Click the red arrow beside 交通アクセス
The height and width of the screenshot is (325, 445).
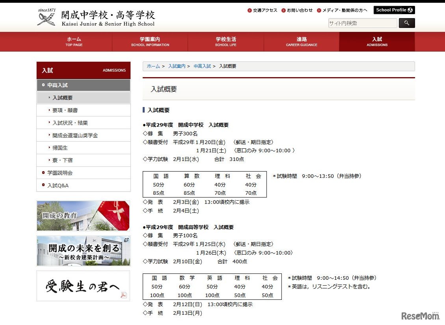(249, 11)
